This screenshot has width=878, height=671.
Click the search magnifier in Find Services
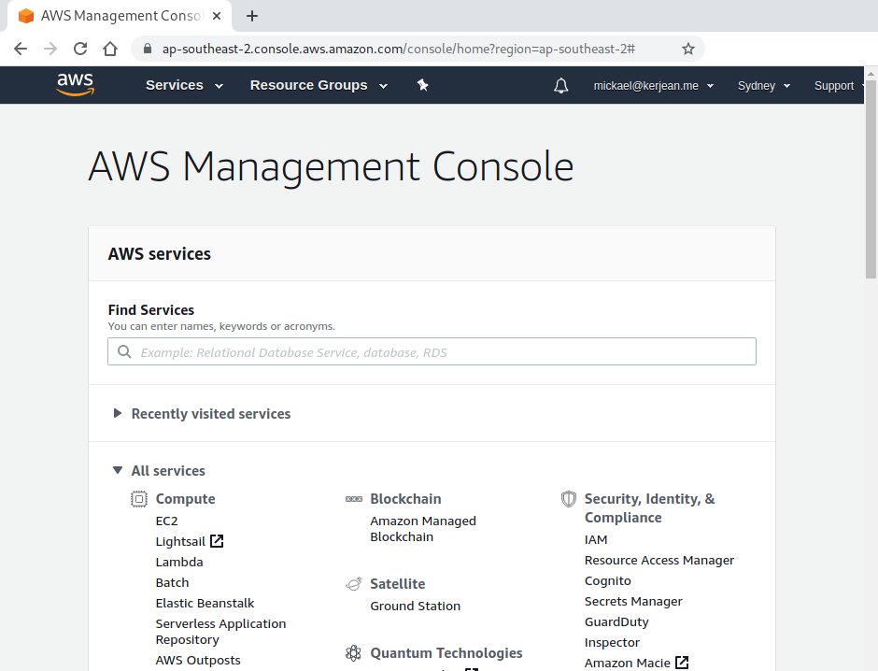tap(124, 351)
